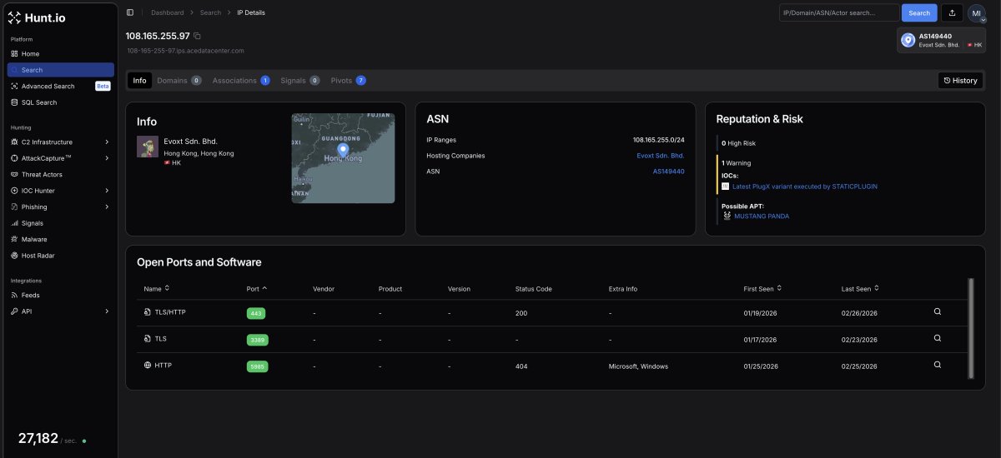This screenshot has height=458, width=1001.
Task: Open the MI user avatar menu
Action: 976,13
